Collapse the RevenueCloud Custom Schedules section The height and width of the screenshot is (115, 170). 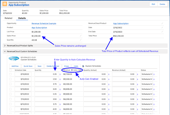(x=5, y=51)
